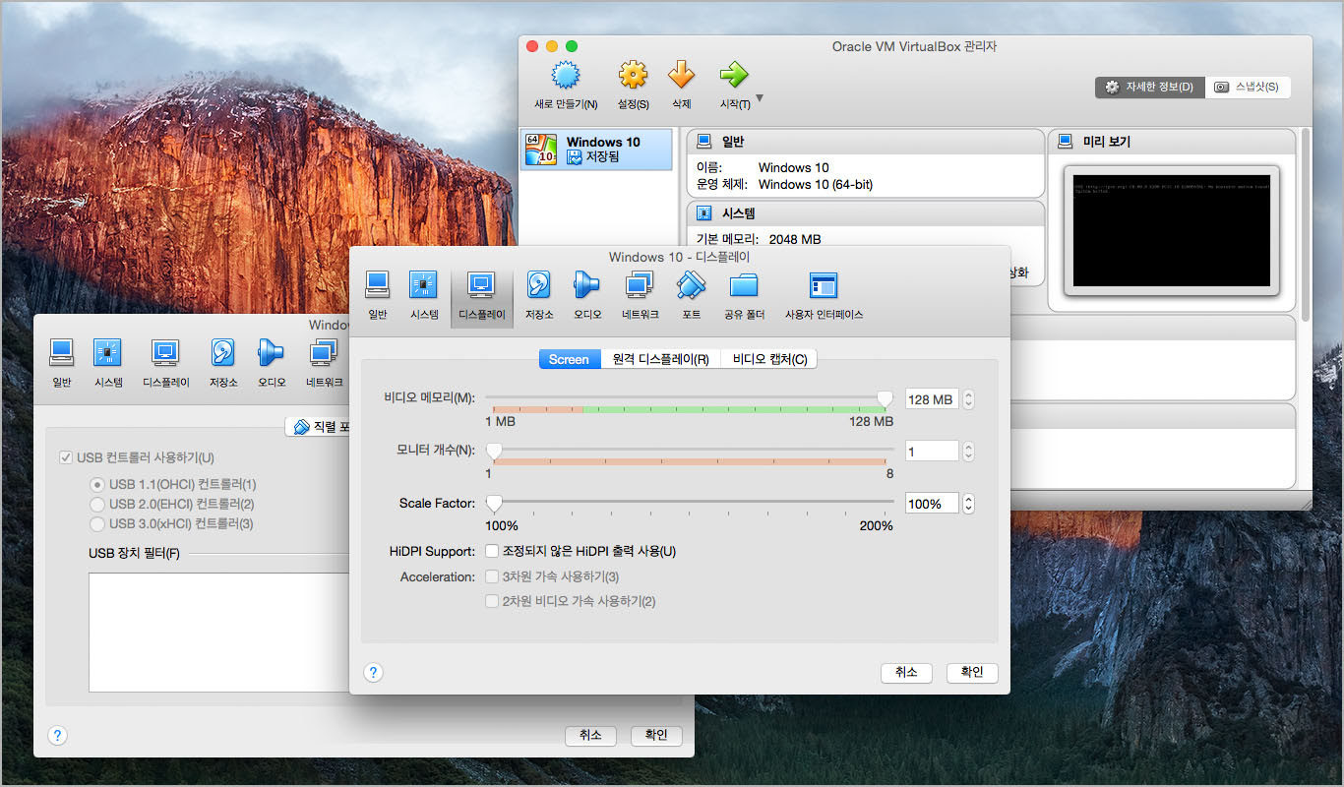
Task: Open the 스냅샷(S) view
Action: click(1247, 87)
